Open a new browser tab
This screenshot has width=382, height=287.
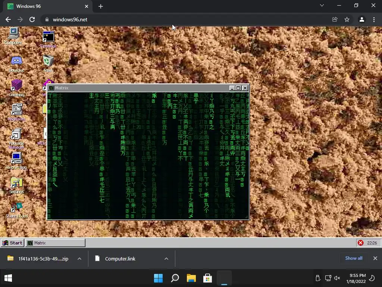point(101,6)
